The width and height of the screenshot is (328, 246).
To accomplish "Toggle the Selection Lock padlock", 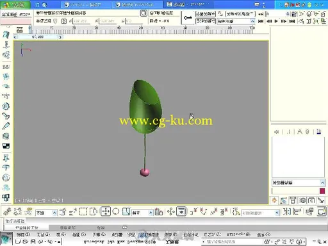I will [55, 21].
